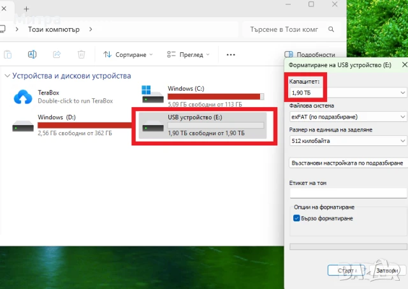The height and width of the screenshot is (289, 408).
Task: Expand the allocation unit size 512 килобайта dropdown
Action: 347,141
